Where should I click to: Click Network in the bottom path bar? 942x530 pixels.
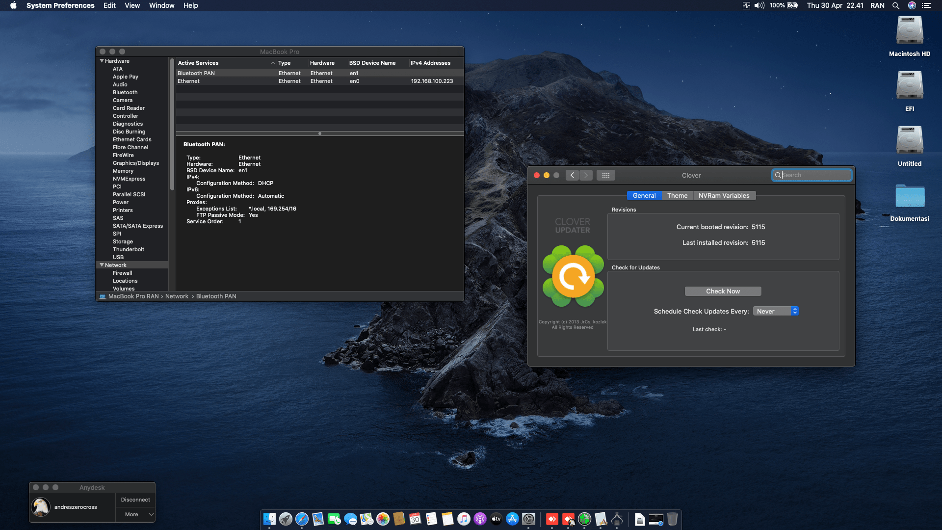(x=177, y=296)
